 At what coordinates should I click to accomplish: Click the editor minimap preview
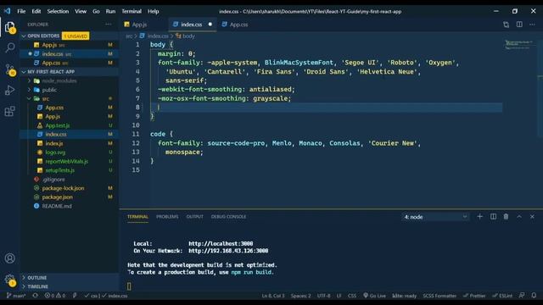click(x=518, y=45)
